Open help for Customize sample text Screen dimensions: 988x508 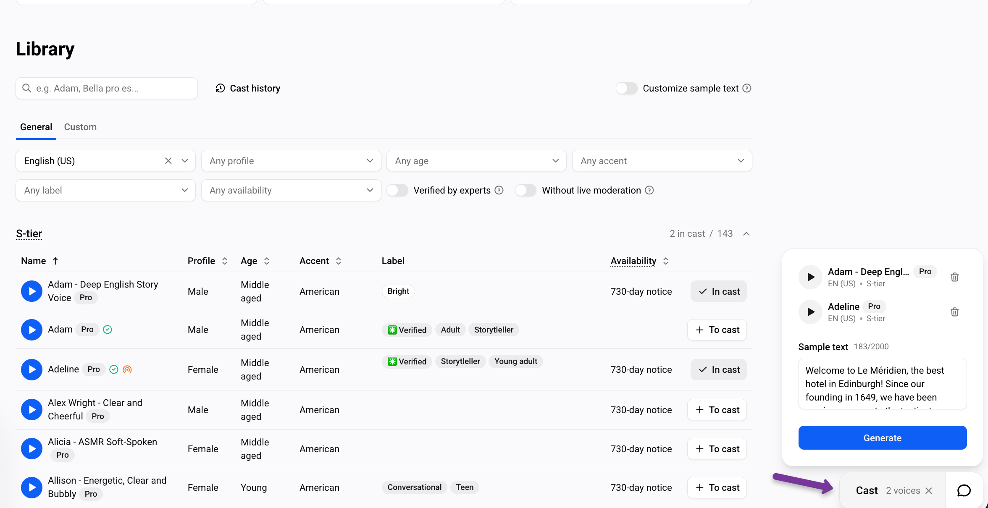pyautogui.click(x=747, y=88)
